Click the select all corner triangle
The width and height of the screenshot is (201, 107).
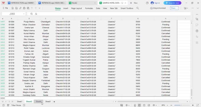tap(3, 19)
